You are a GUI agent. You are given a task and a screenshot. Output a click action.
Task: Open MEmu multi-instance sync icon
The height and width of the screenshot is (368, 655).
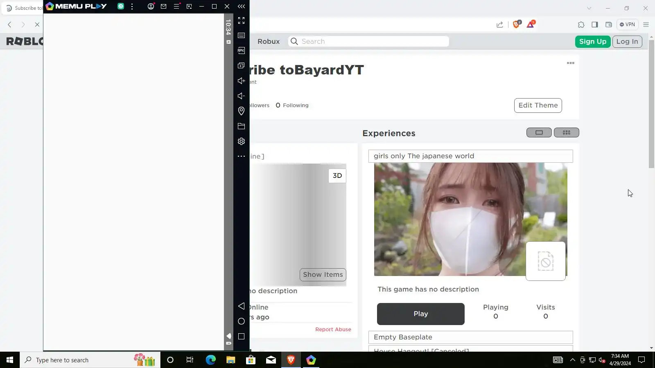[x=241, y=66]
